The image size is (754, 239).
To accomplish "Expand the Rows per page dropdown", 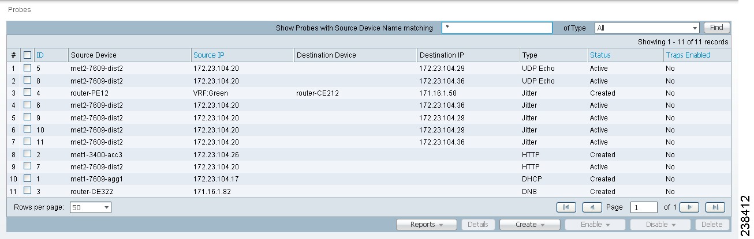I will coord(90,207).
